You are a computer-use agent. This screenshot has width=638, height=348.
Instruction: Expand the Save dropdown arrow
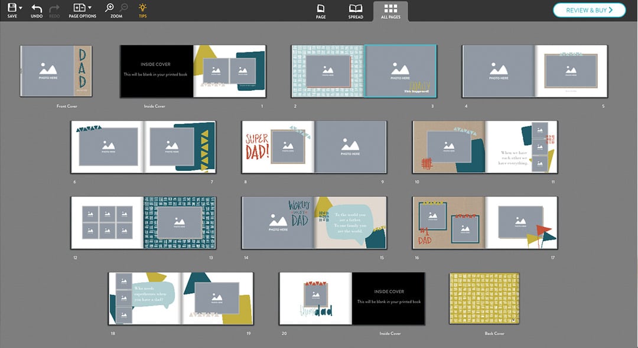21,8
